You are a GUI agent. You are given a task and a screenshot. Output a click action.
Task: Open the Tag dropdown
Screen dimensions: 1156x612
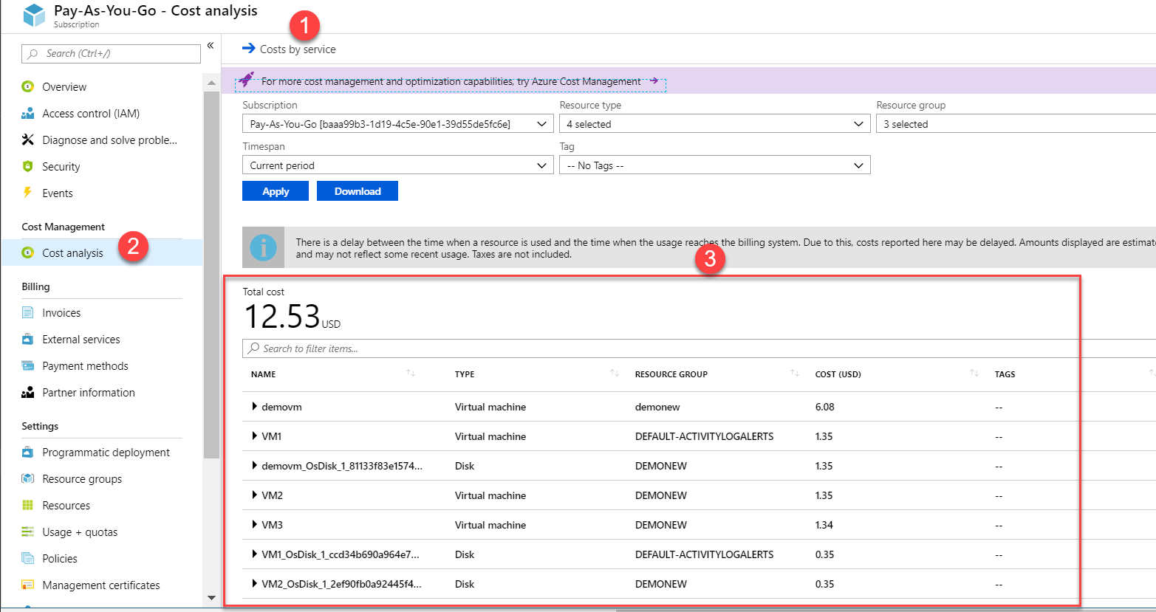coord(714,165)
